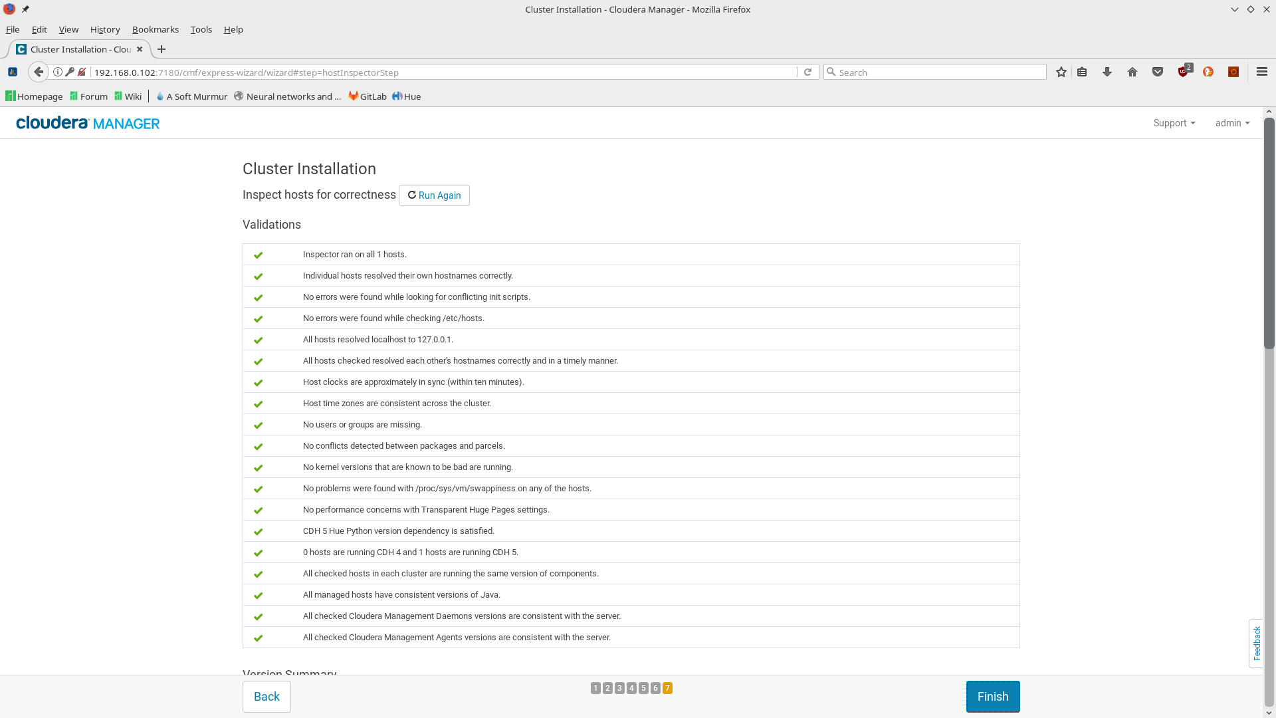Expand the admin user dropdown
The image size is (1276, 718).
point(1232,123)
